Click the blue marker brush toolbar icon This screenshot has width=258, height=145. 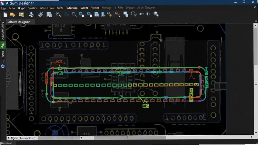41,15
